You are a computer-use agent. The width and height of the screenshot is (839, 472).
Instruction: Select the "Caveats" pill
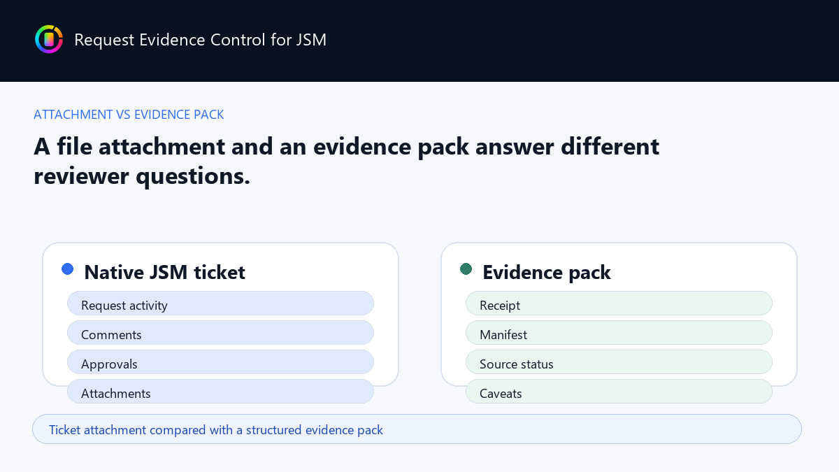(619, 392)
